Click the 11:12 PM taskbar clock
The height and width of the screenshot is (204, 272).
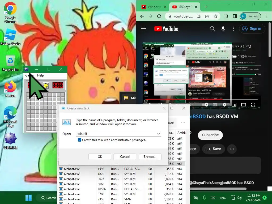253,198
